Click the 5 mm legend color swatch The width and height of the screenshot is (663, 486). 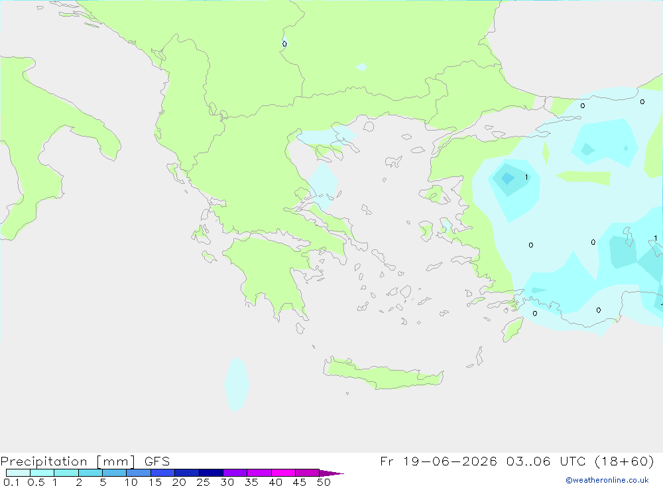point(114,473)
